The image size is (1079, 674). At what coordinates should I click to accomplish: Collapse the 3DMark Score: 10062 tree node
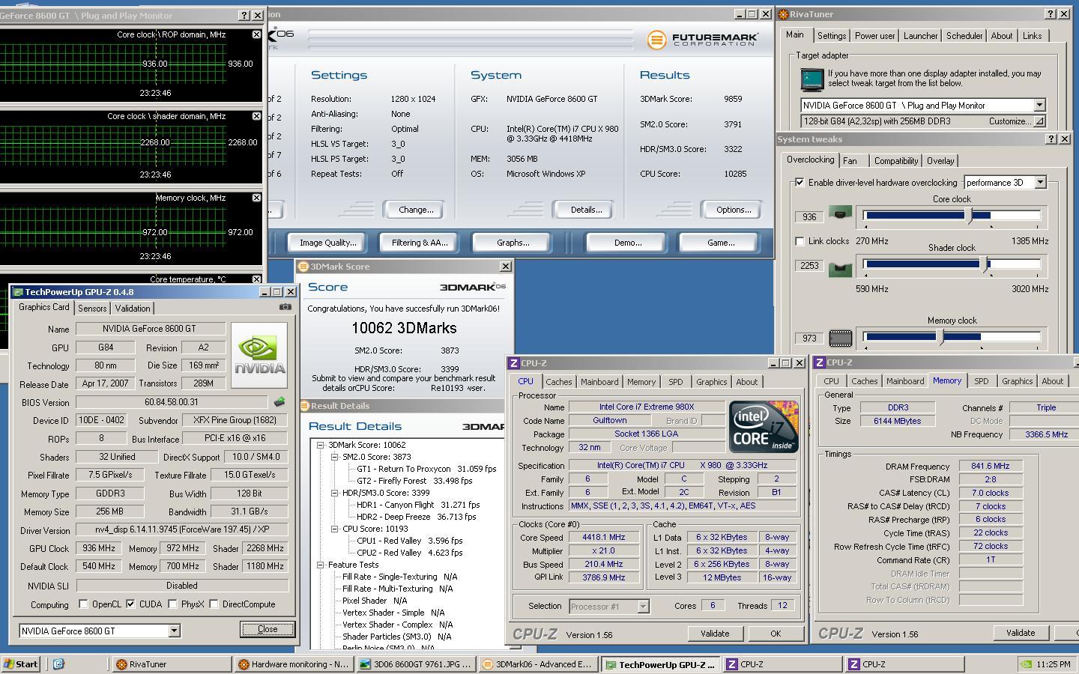pyautogui.click(x=320, y=445)
